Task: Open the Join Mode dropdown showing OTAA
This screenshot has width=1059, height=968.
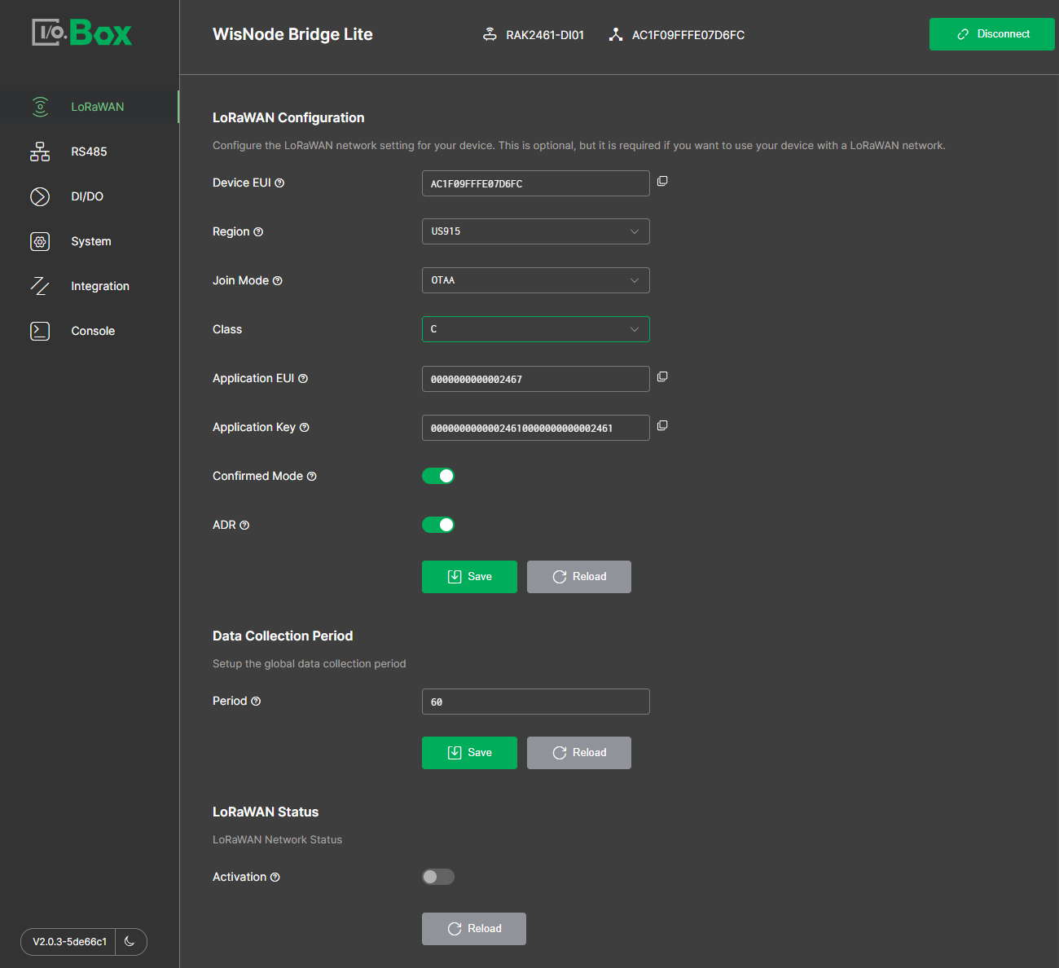Action: [536, 280]
